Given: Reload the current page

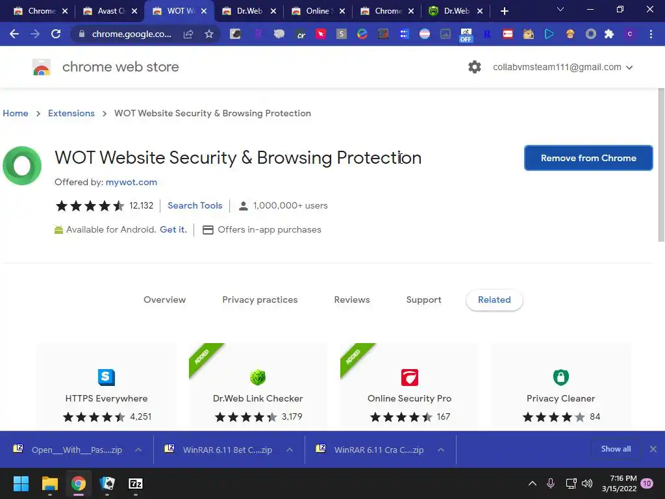Looking at the screenshot, I should coord(56,34).
